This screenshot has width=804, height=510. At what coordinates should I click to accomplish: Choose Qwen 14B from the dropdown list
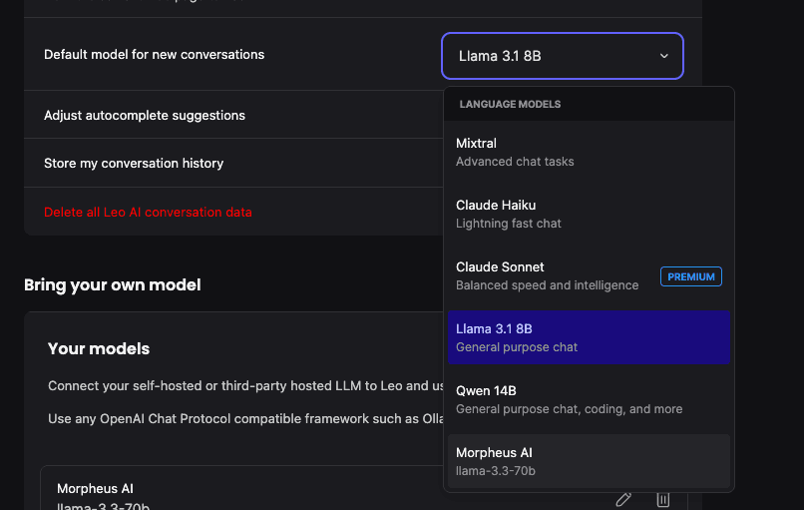tap(589, 399)
